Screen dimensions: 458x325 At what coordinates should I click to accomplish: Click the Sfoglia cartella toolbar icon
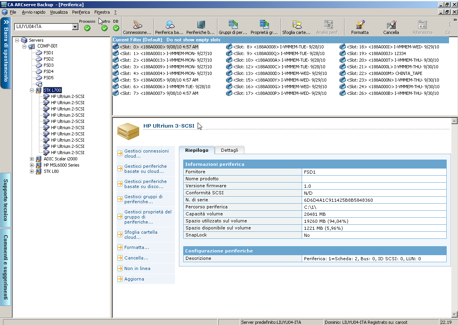pyautogui.click(x=296, y=25)
